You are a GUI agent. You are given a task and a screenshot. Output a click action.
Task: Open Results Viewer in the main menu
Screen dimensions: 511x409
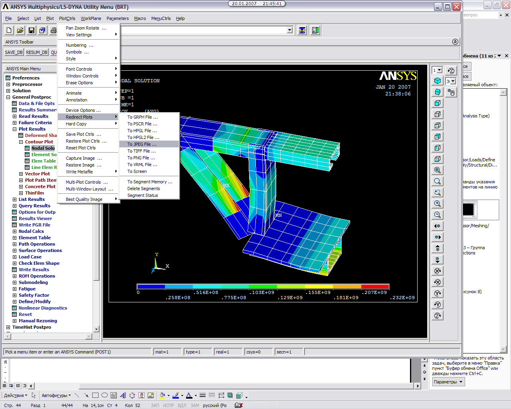[x=35, y=218]
